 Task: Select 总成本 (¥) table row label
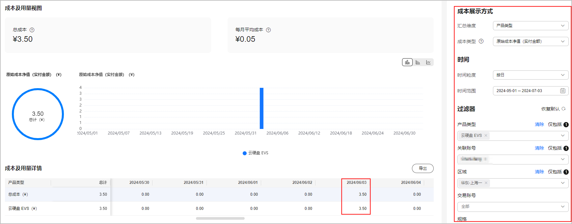point(18,194)
